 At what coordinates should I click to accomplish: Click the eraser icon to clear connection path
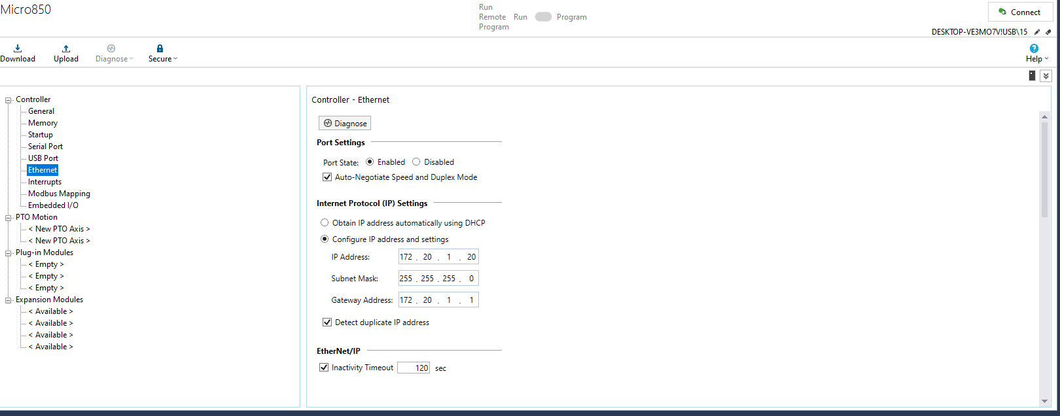pos(1048,31)
